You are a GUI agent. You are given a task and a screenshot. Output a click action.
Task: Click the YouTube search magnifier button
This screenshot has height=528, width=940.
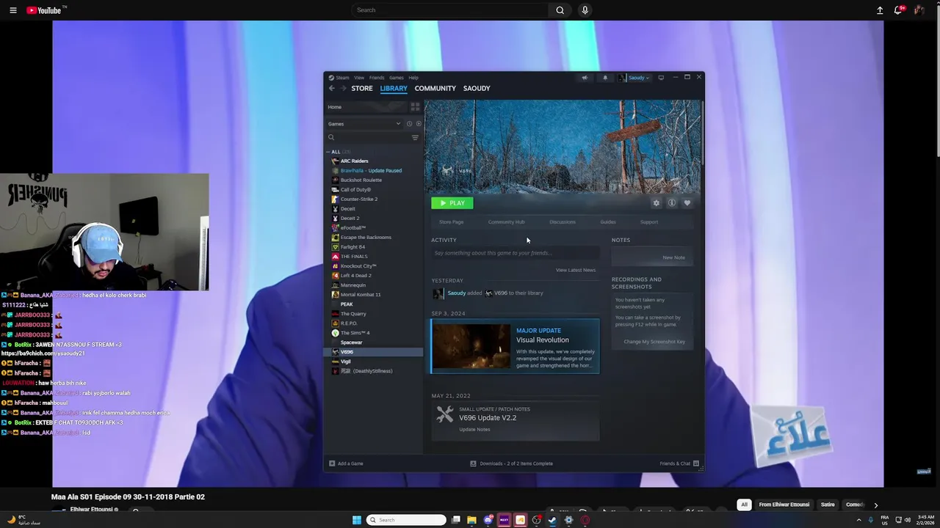(560, 10)
